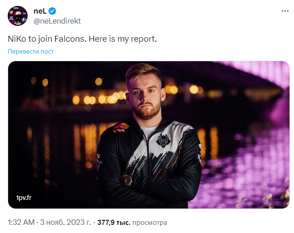294x233 pixels.
Task: Click the wristwatch in the photo
Action: click(x=128, y=181)
